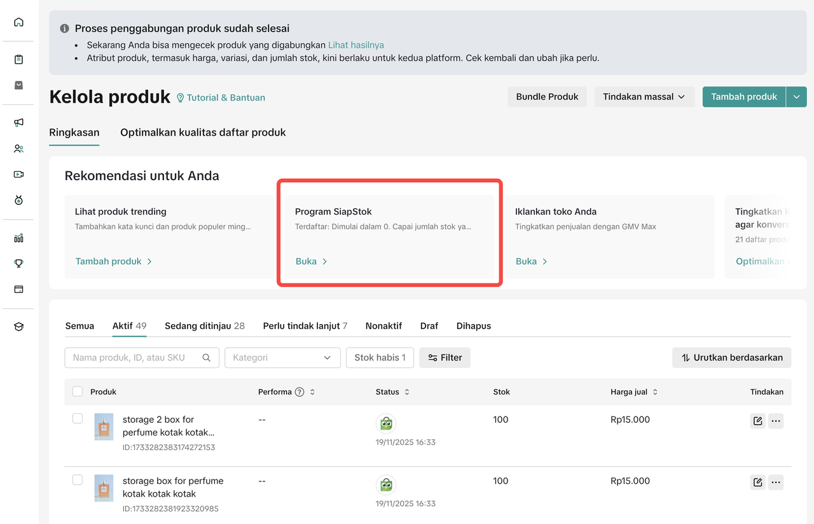The height and width of the screenshot is (524, 814).
Task: Click the product name search field
Action: [137, 358]
